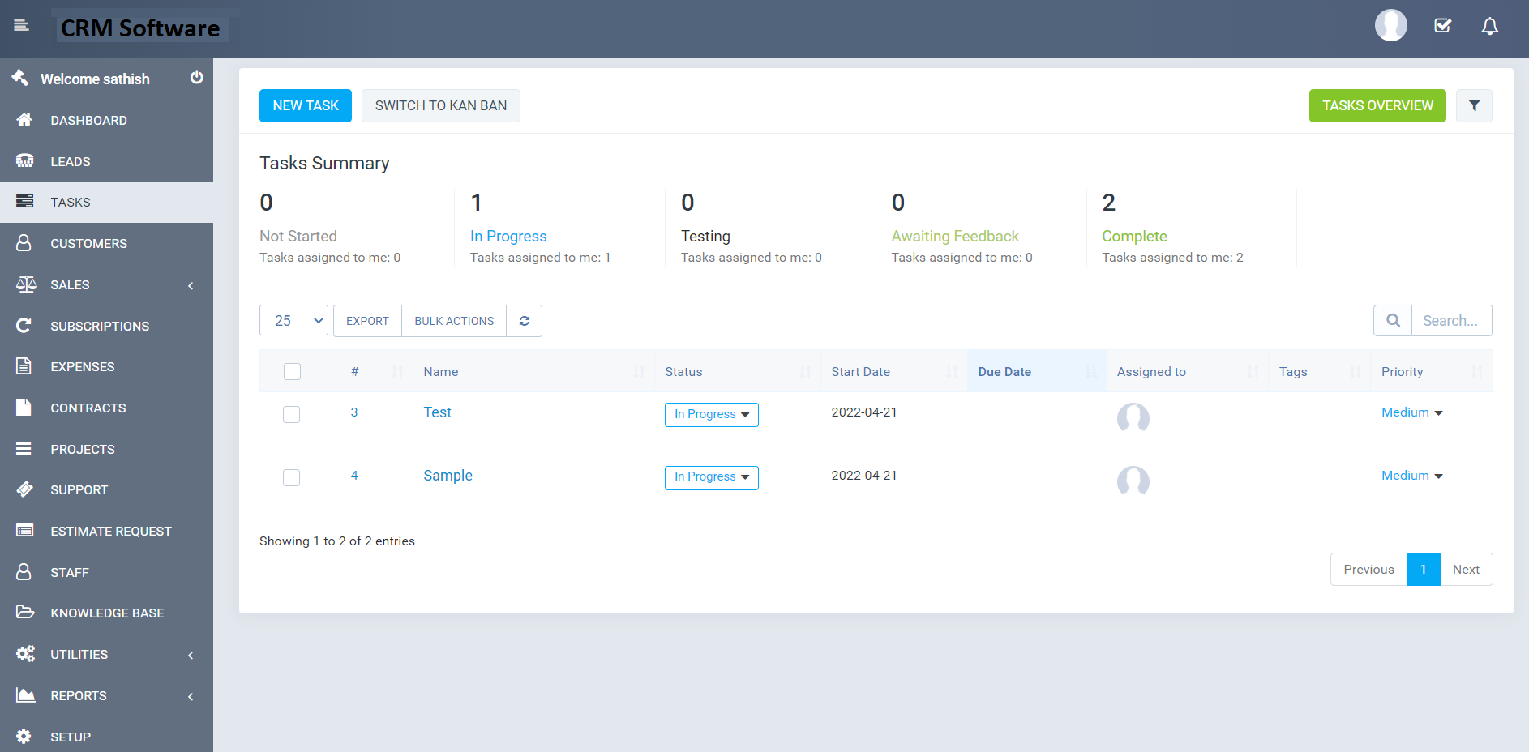Reload the tasks table with refresh icon

tap(524, 321)
